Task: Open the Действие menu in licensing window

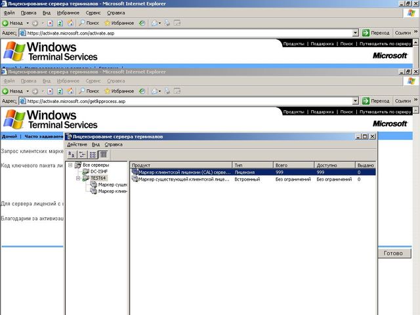Action: [x=77, y=144]
